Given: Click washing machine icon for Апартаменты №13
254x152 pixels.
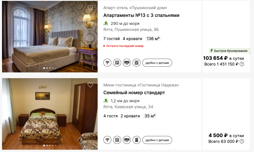Looking at the screenshot, I should click(137, 63).
